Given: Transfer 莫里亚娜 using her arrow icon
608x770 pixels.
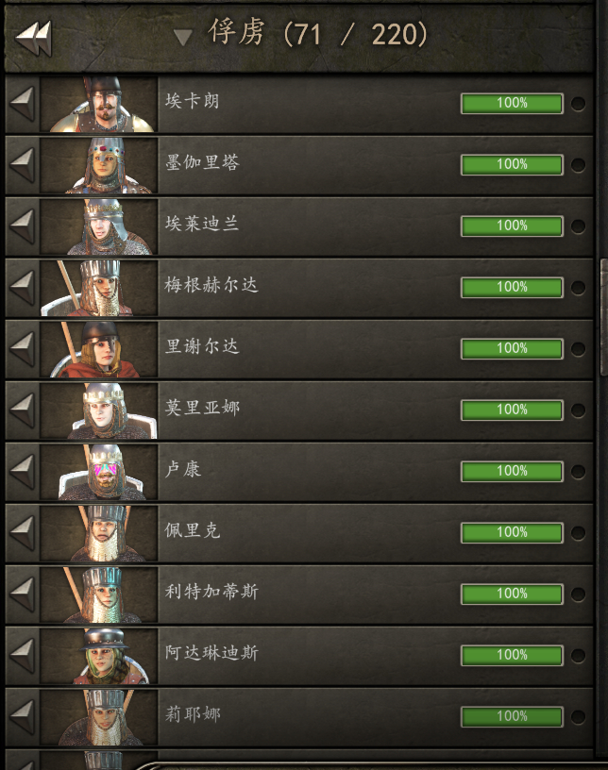Looking at the screenshot, I should pos(22,410).
